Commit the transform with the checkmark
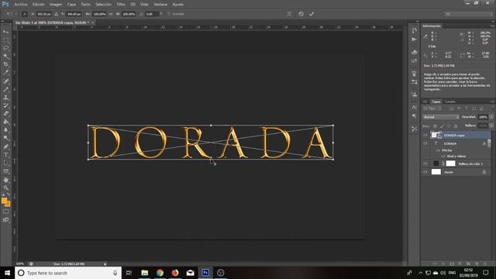496x279 pixels. tap(312, 14)
